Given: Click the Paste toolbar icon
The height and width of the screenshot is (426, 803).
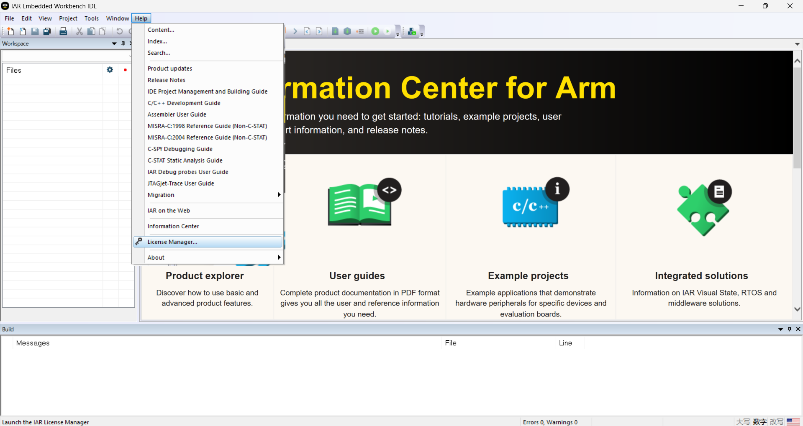Looking at the screenshot, I should click(103, 31).
